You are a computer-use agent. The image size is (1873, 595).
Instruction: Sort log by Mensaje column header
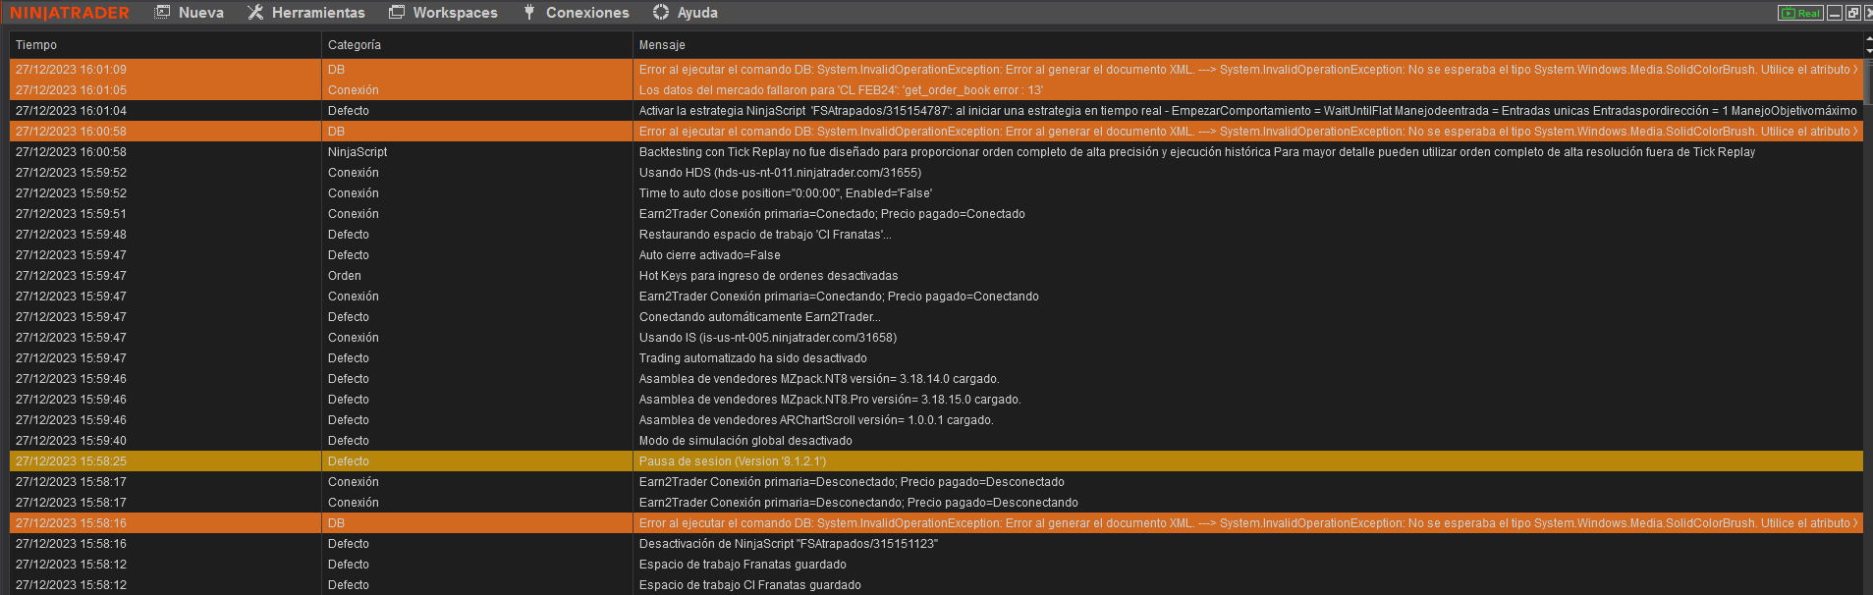click(x=1247, y=45)
